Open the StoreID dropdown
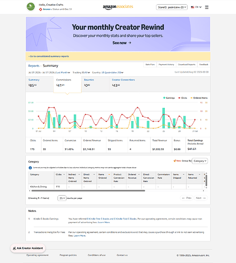Screen dimensions: 236x263 172,7
